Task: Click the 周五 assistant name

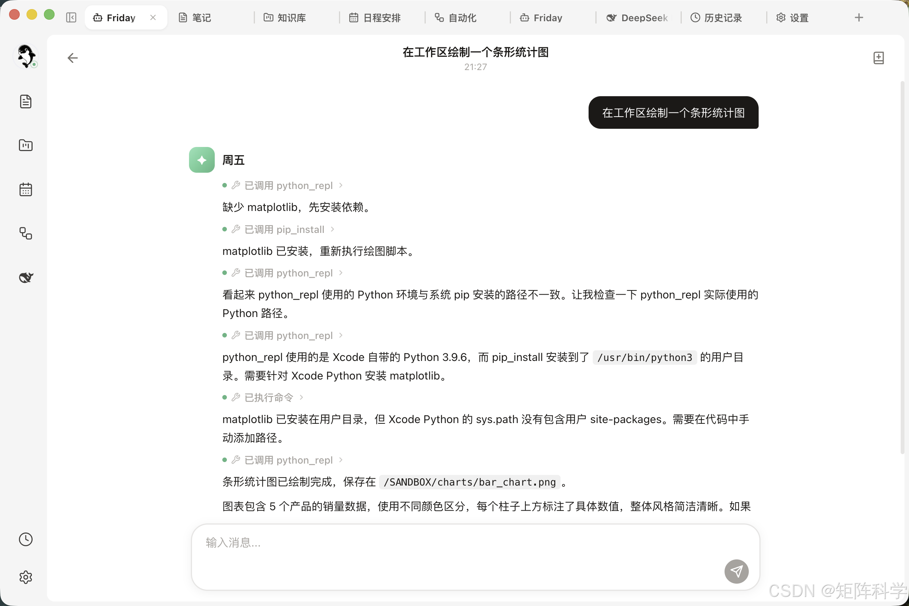Action: (233, 160)
